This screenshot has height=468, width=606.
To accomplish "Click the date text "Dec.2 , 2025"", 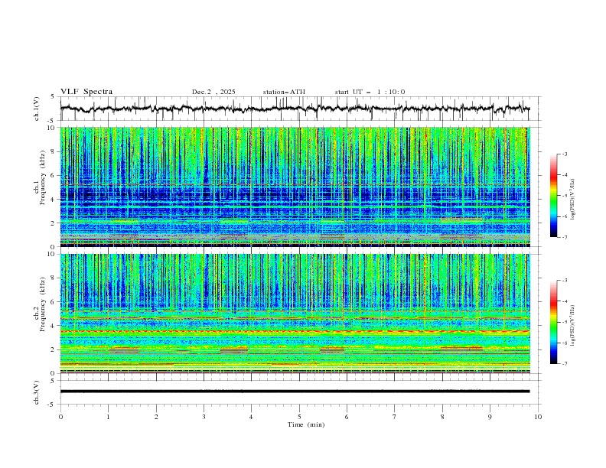I will 213,92.
